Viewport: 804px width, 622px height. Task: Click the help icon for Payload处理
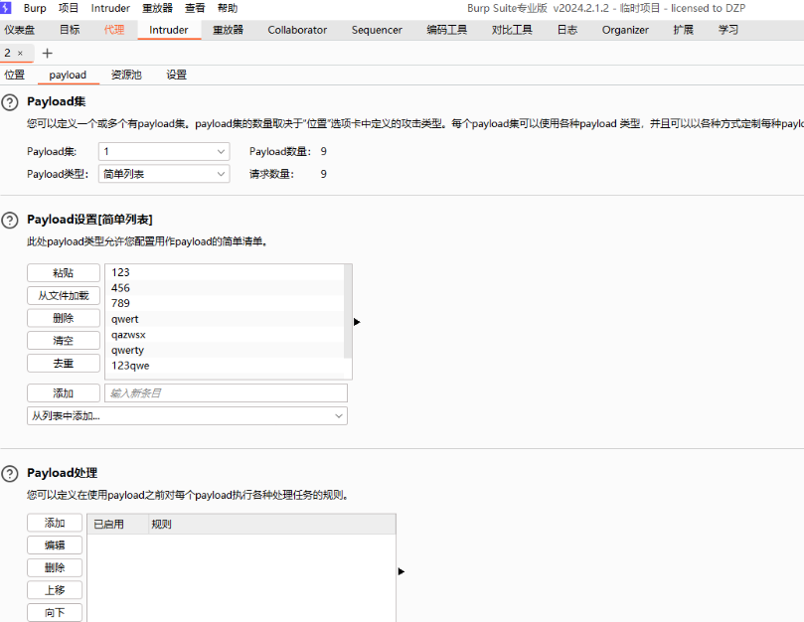pos(10,473)
